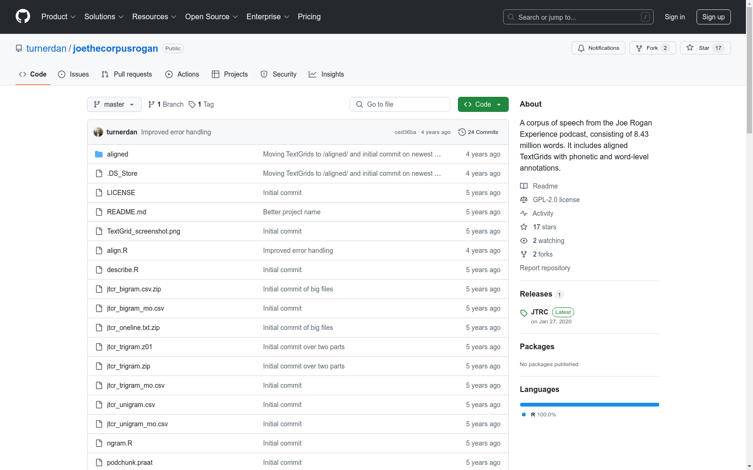The height and width of the screenshot is (470, 753).
Task: Click turnerdan's avatar in the commit row
Action: [98, 132]
